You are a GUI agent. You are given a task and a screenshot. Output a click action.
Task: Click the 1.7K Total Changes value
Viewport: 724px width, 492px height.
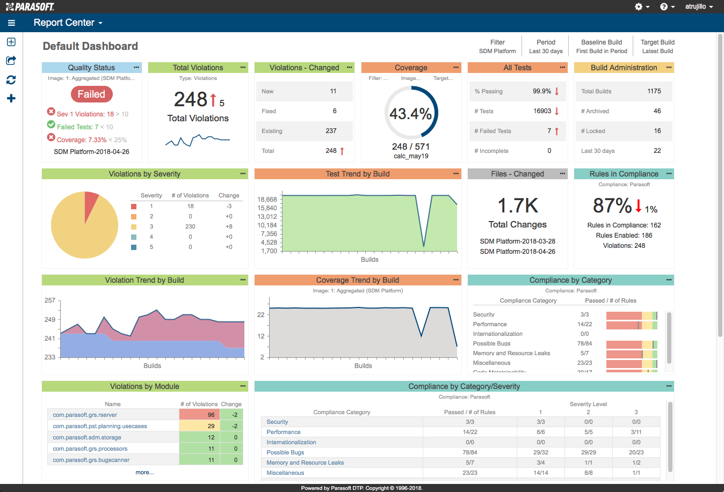[x=518, y=205]
